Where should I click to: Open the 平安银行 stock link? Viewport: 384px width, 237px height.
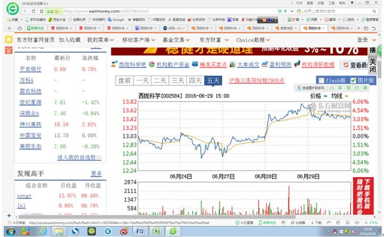coord(30,69)
